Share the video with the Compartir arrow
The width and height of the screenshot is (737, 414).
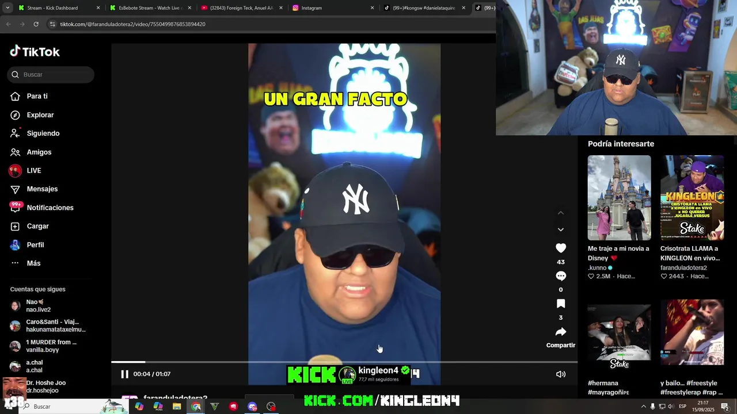[x=561, y=332]
